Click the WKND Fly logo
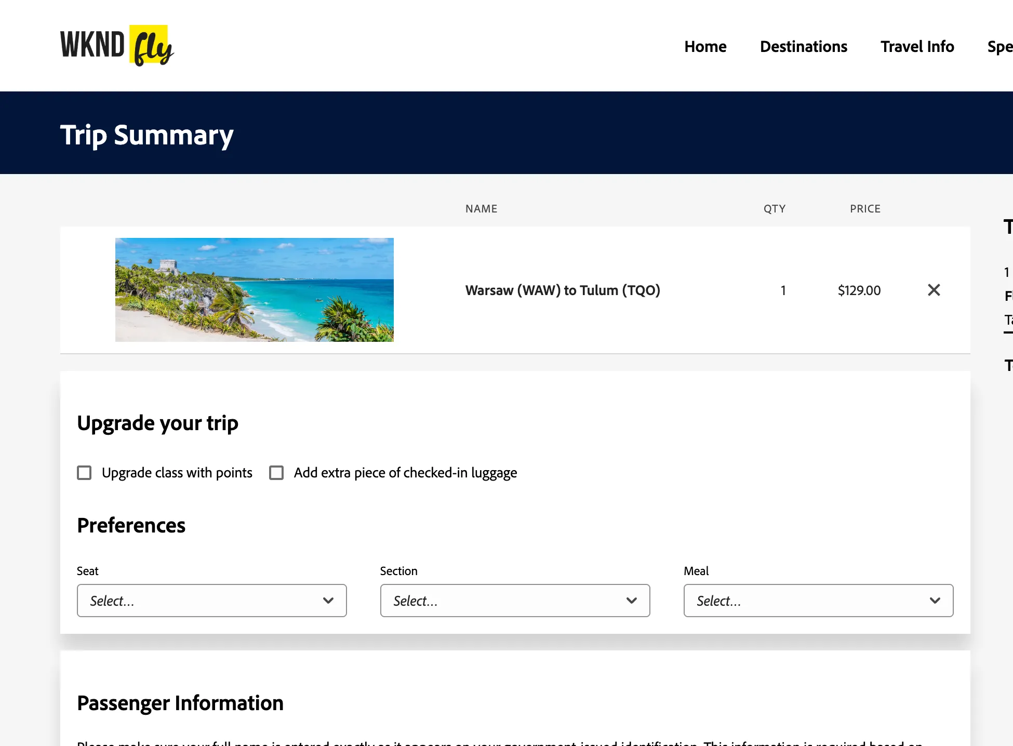The image size is (1013, 746). click(x=117, y=46)
